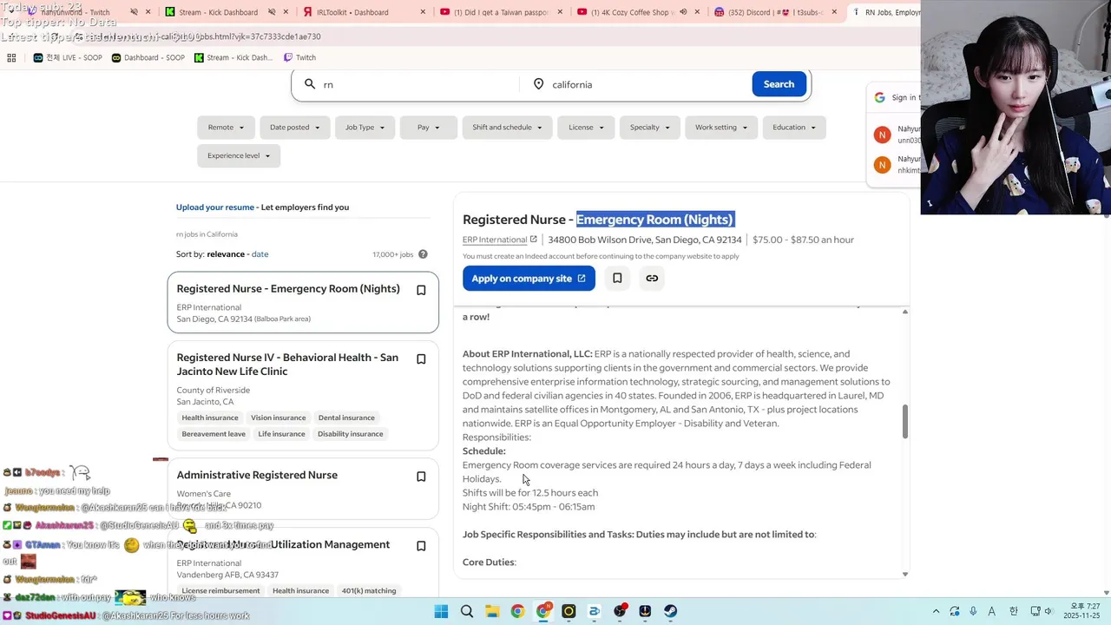Expand the Job Type filter
Image resolution: width=1111 pixels, height=625 pixels.
(365, 128)
